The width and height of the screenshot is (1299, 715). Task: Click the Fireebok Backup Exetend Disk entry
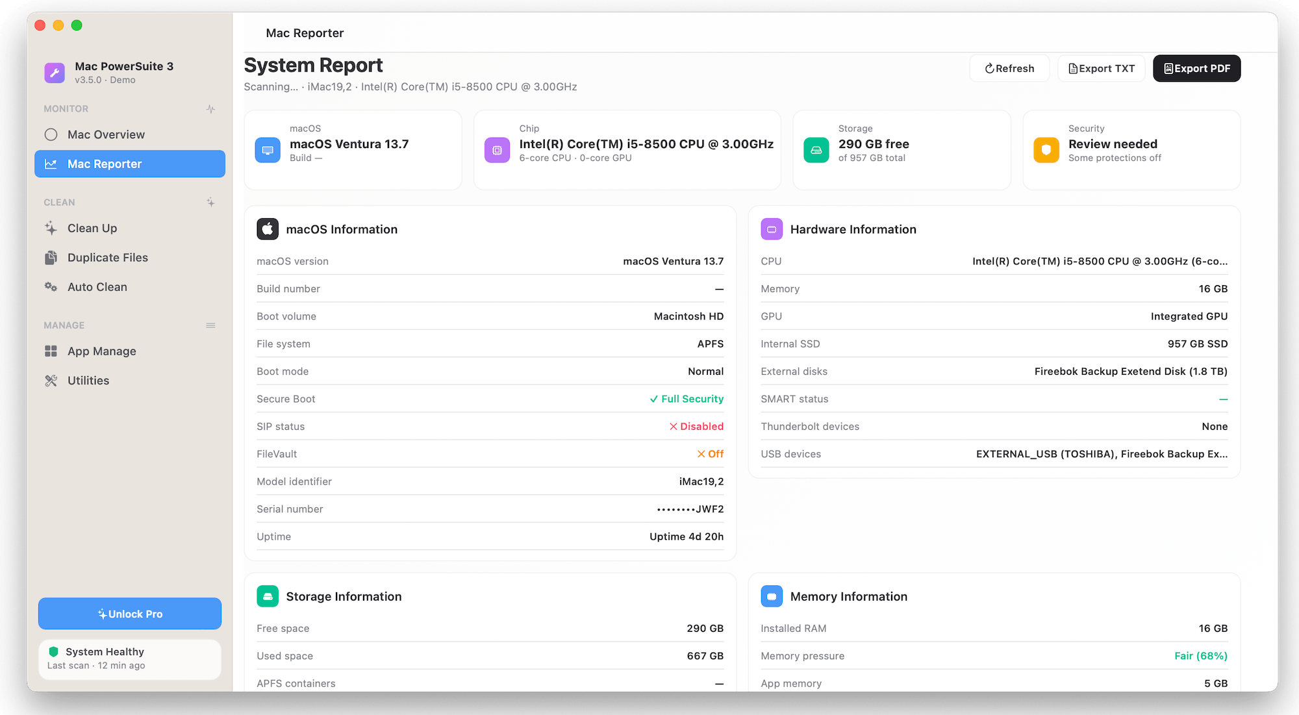[x=1131, y=371]
